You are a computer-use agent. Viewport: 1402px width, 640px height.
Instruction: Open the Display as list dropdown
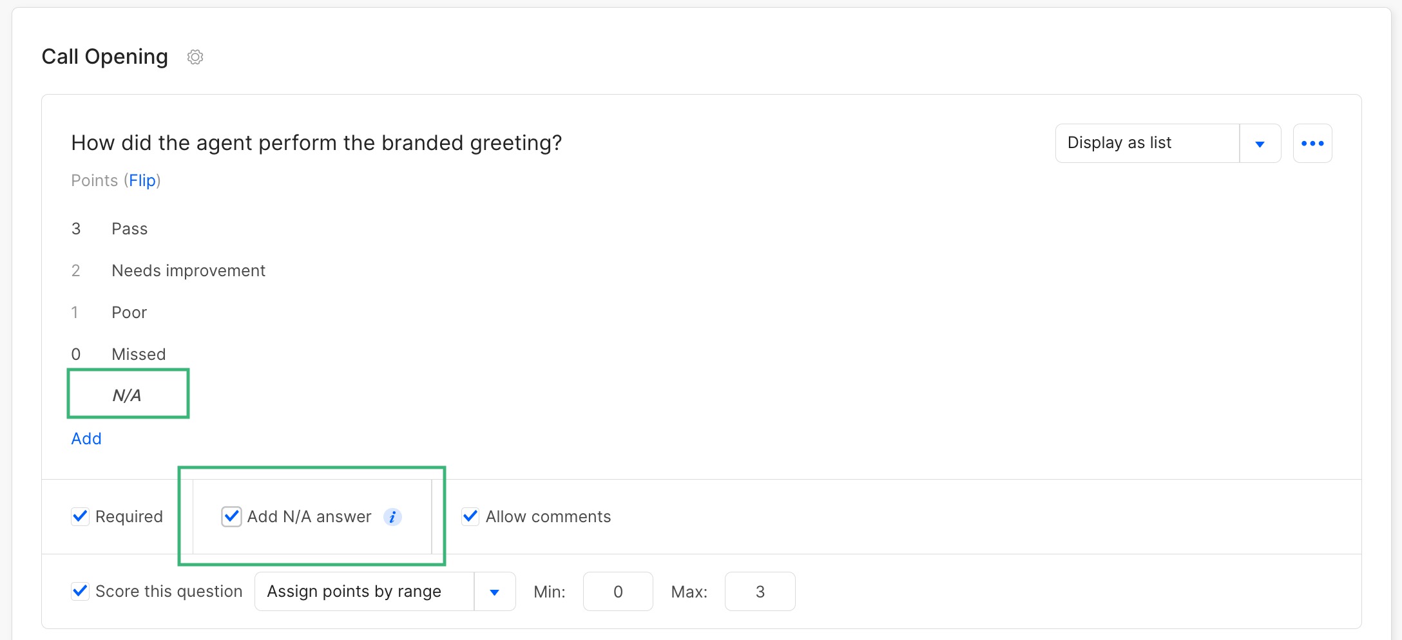pos(1147,143)
